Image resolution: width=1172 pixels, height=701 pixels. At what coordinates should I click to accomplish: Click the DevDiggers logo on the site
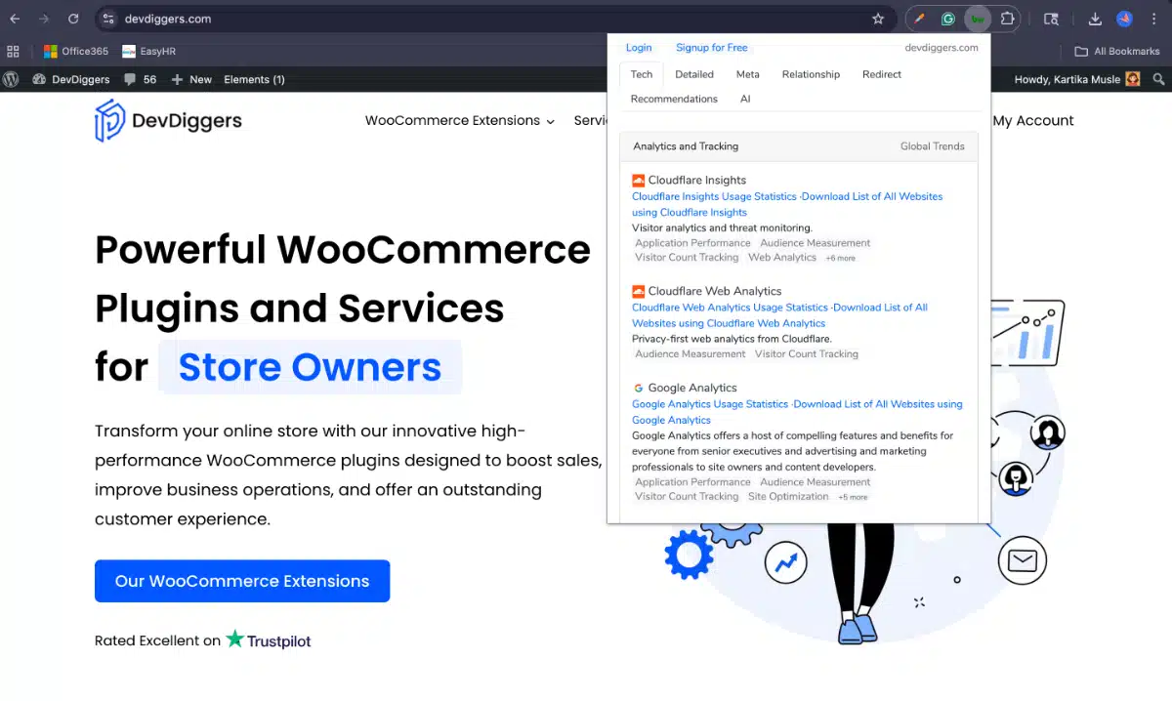[168, 120]
